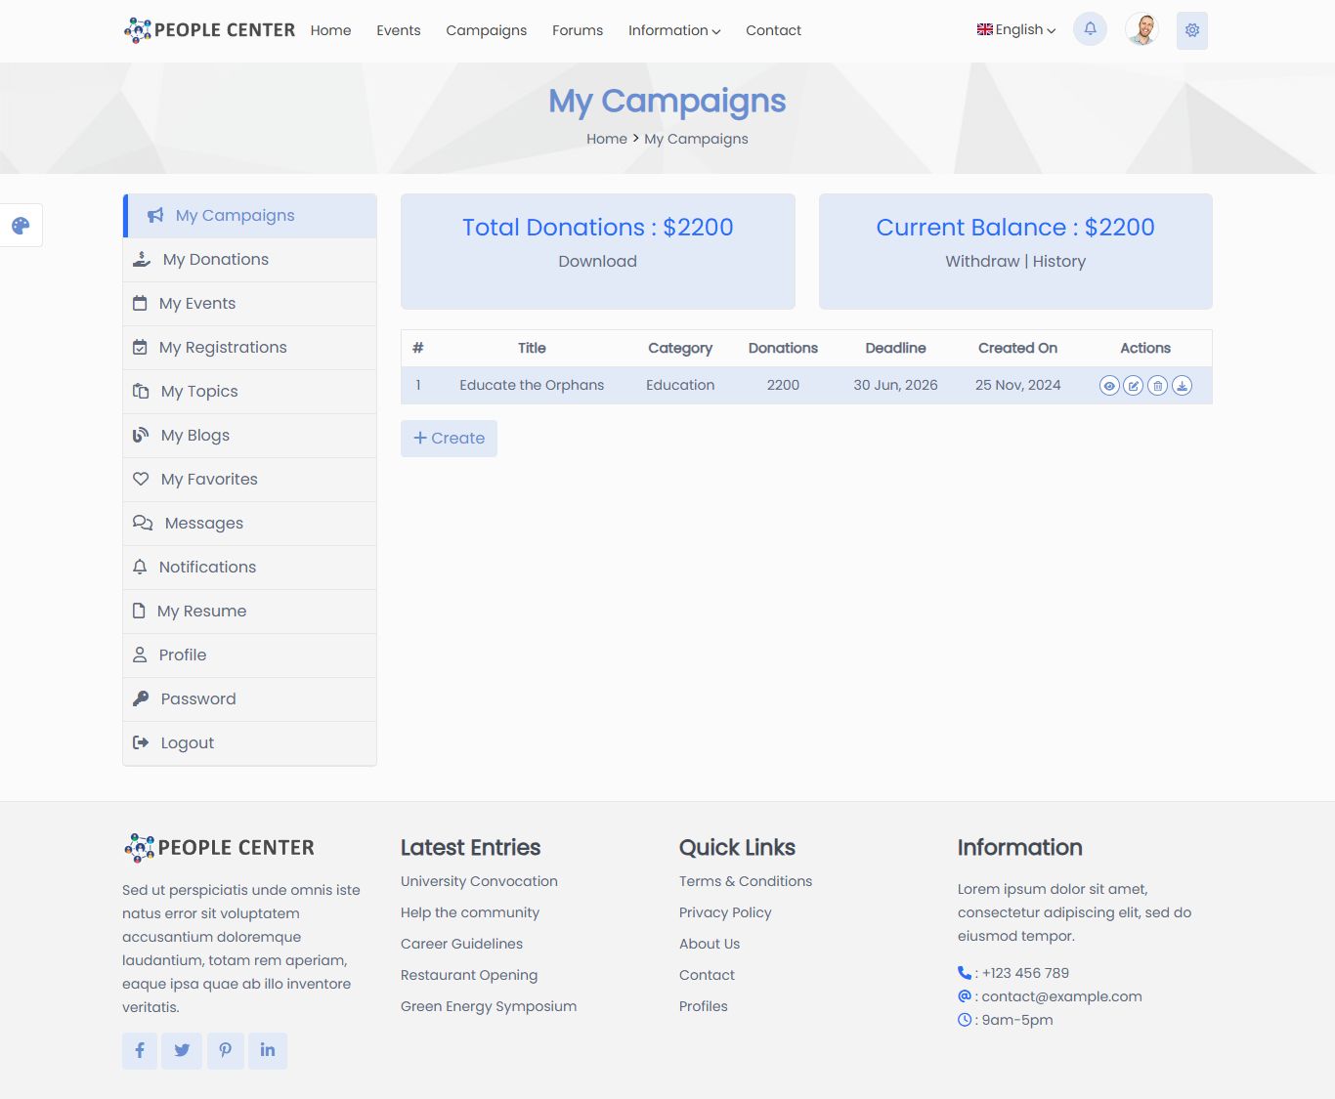Click the Current Balance : $2200 heading

(1015, 228)
